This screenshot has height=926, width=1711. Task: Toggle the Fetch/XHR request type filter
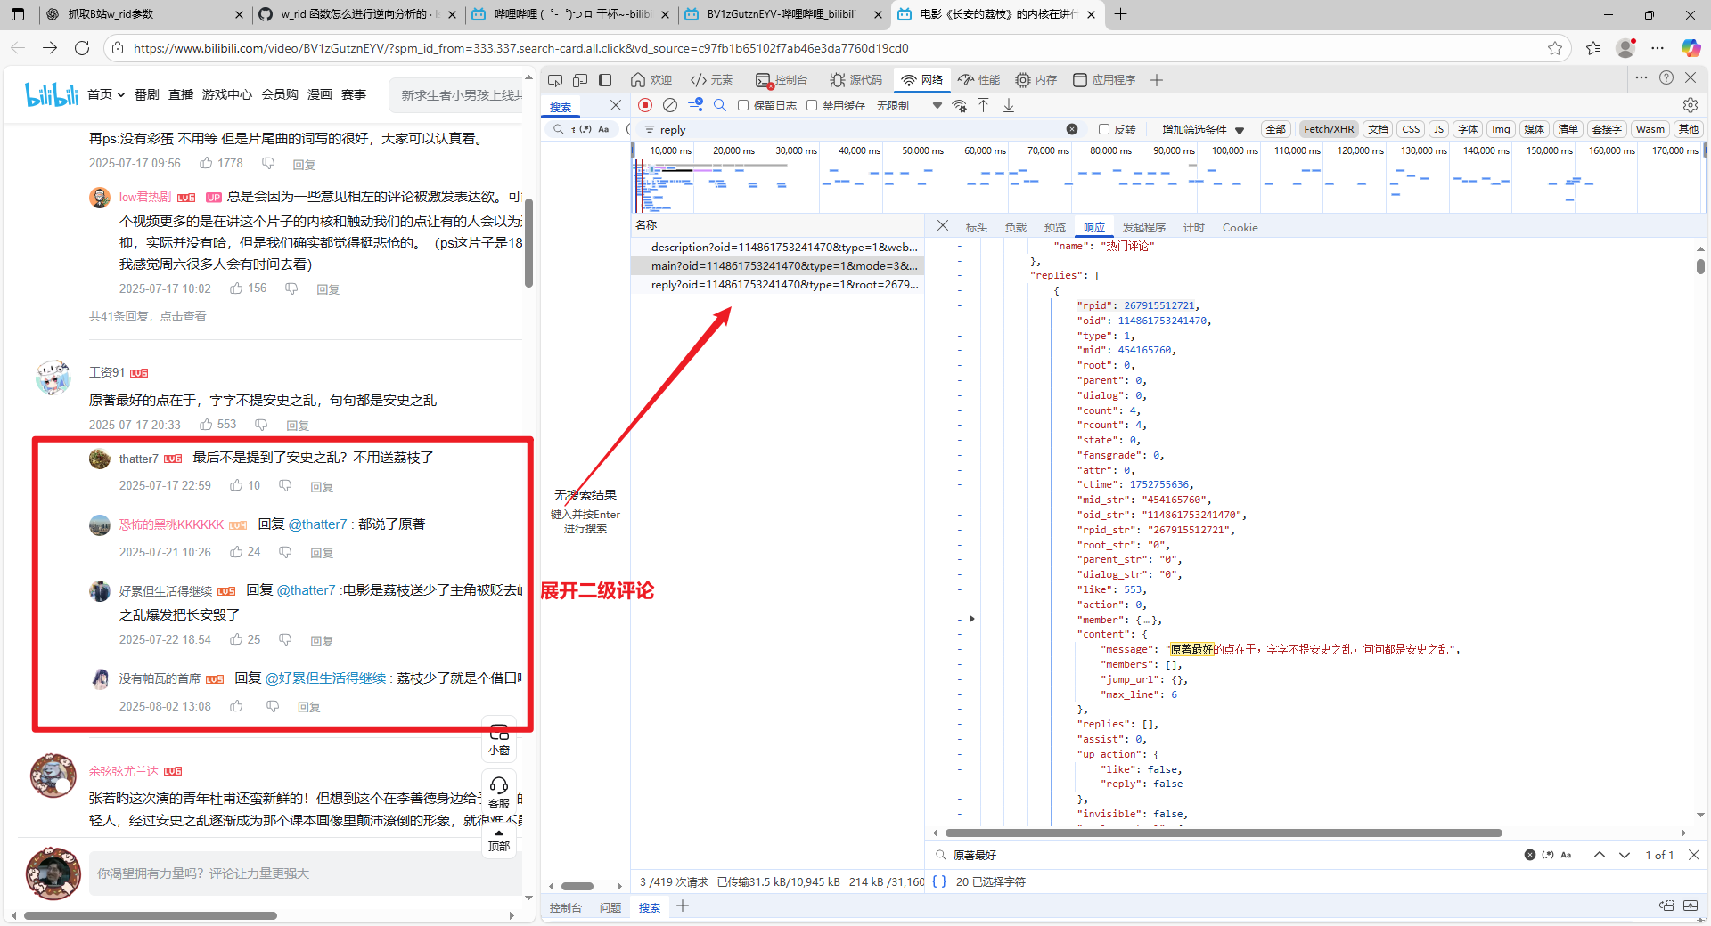point(1329,129)
